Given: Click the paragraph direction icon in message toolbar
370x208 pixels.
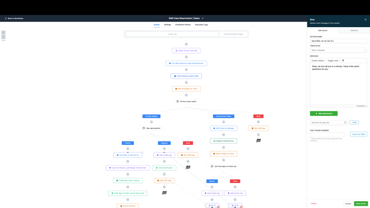Looking at the screenshot, I should point(343,61).
